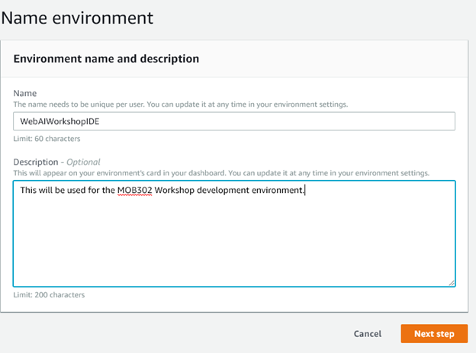Click the blank area of the Description textarea
The width and height of the screenshot is (476, 353).
233,244
